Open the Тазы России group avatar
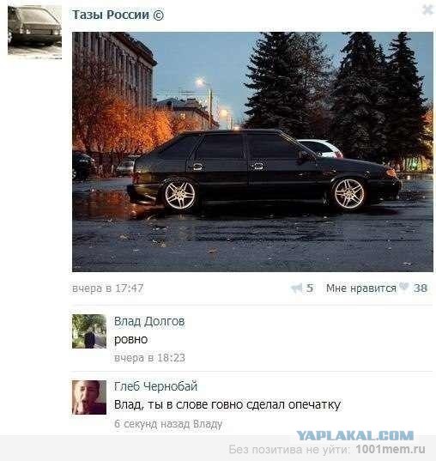Image resolution: width=436 pixels, height=461 pixels. point(34,31)
